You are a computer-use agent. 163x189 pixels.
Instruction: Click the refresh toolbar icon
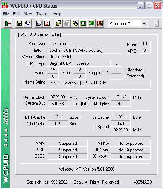47,23
